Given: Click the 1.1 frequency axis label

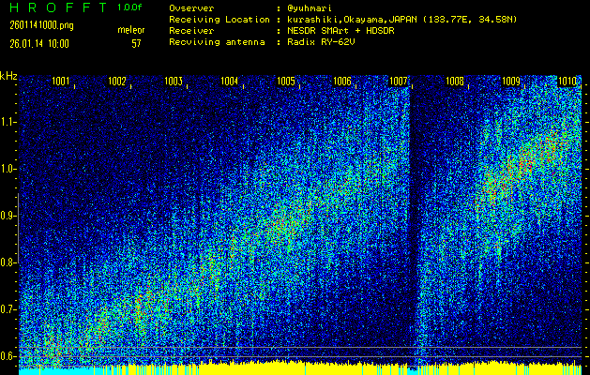Looking at the screenshot, I should pos(8,122).
